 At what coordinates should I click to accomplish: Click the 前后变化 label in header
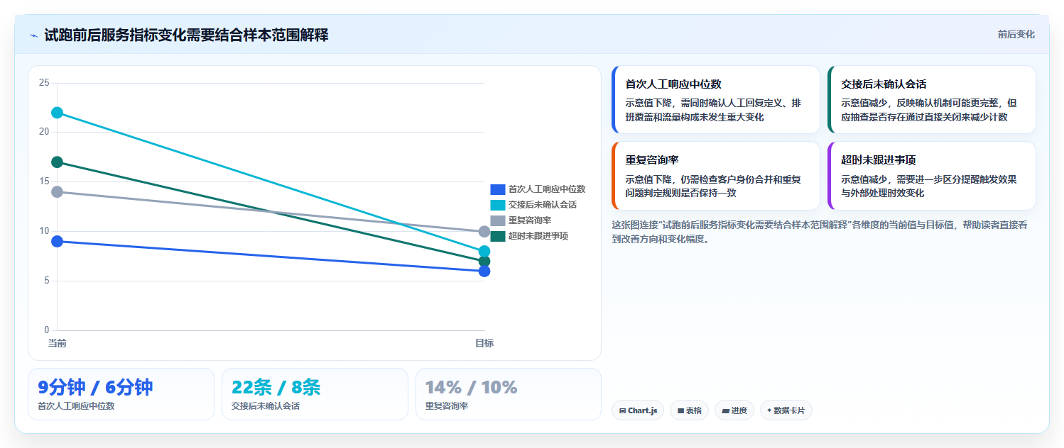pyautogui.click(x=1016, y=34)
